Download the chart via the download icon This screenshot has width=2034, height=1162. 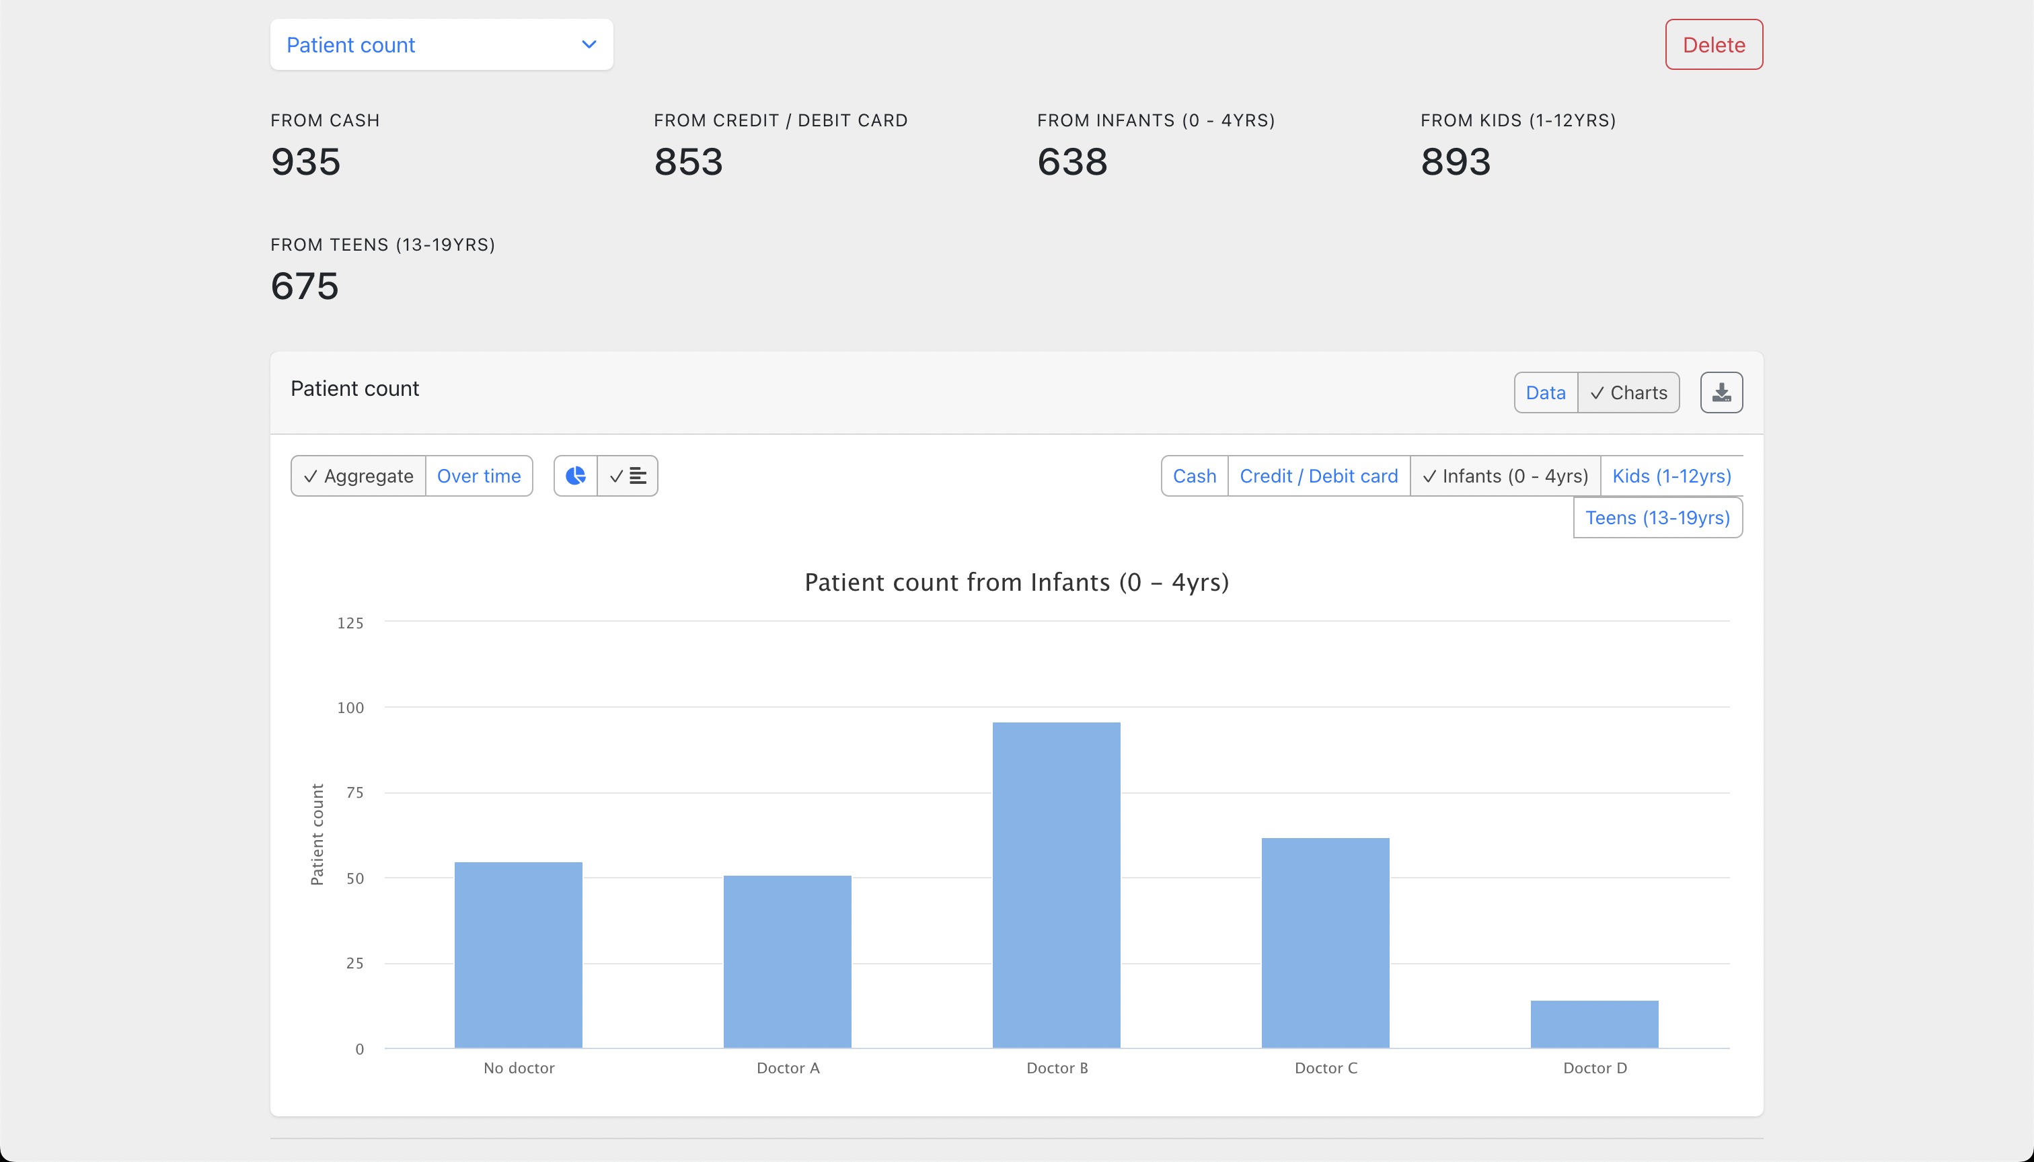tap(1721, 392)
